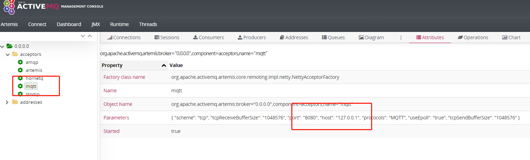530x160 pixels.
Task: Click the Started value true
Action: (176, 131)
